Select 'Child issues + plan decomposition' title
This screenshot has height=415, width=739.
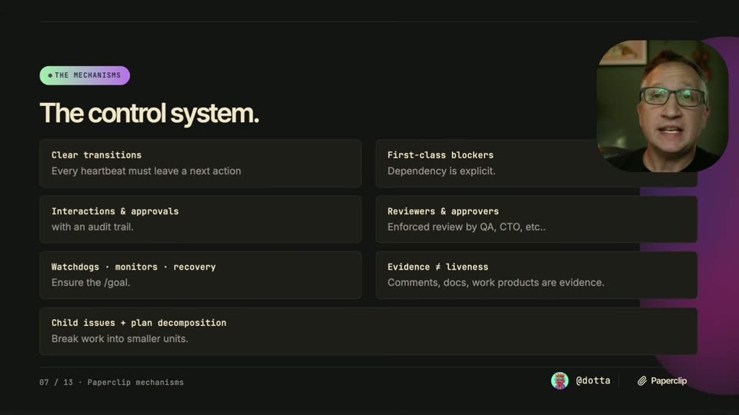(139, 323)
